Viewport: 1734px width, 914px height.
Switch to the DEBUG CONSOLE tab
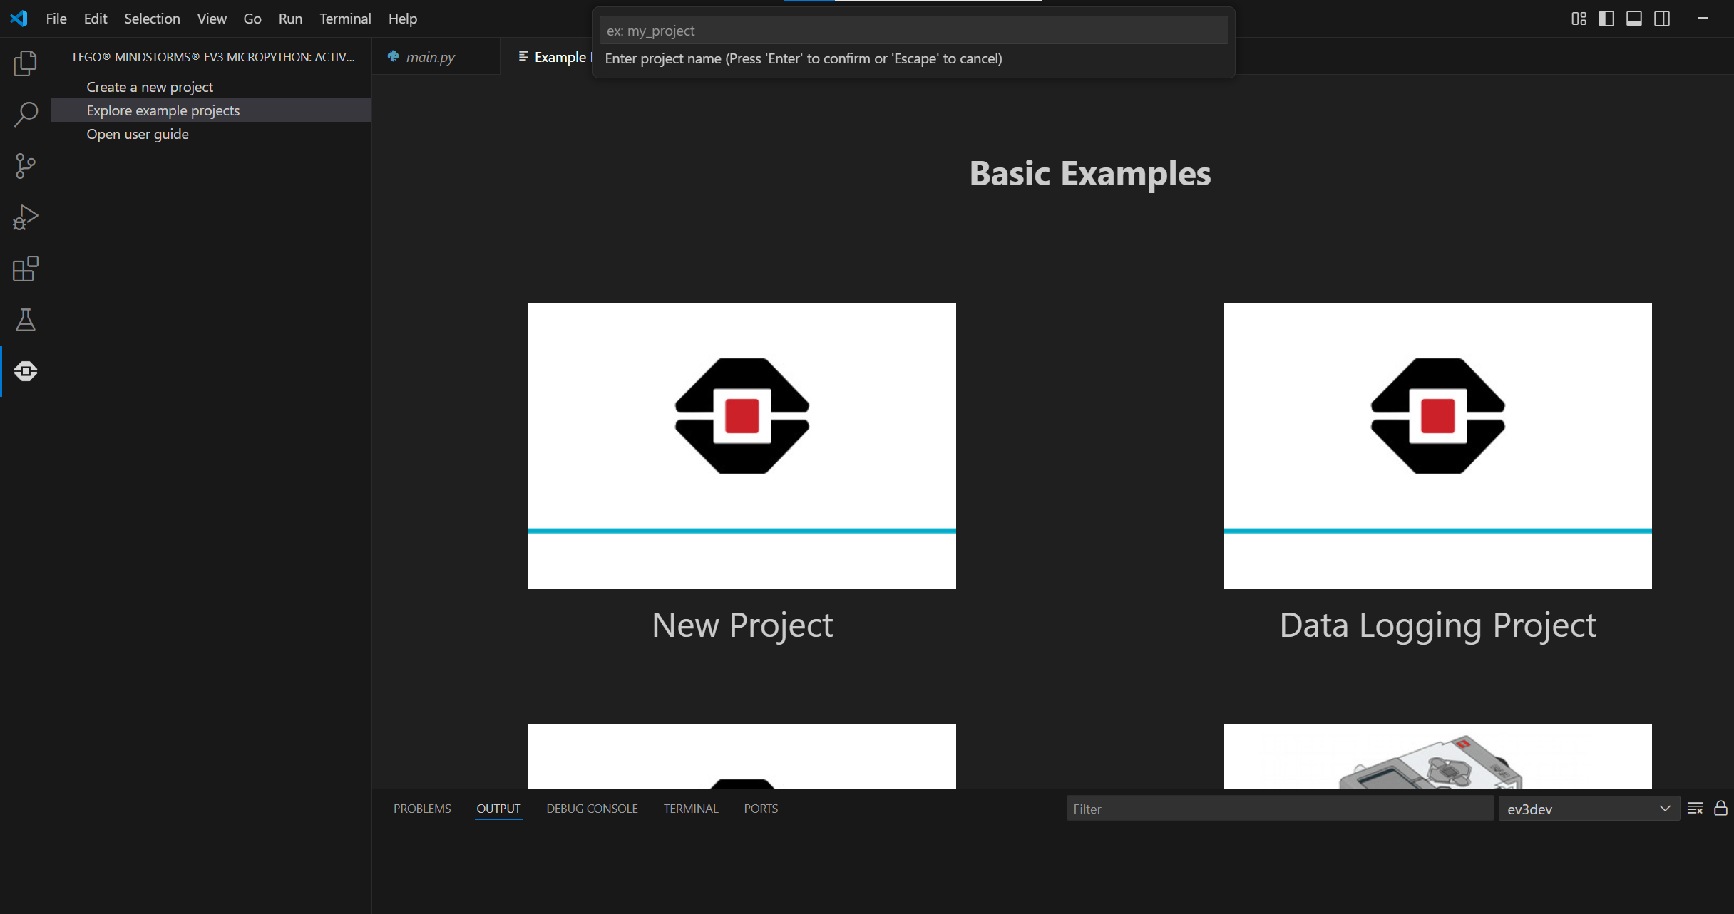point(592,809)
